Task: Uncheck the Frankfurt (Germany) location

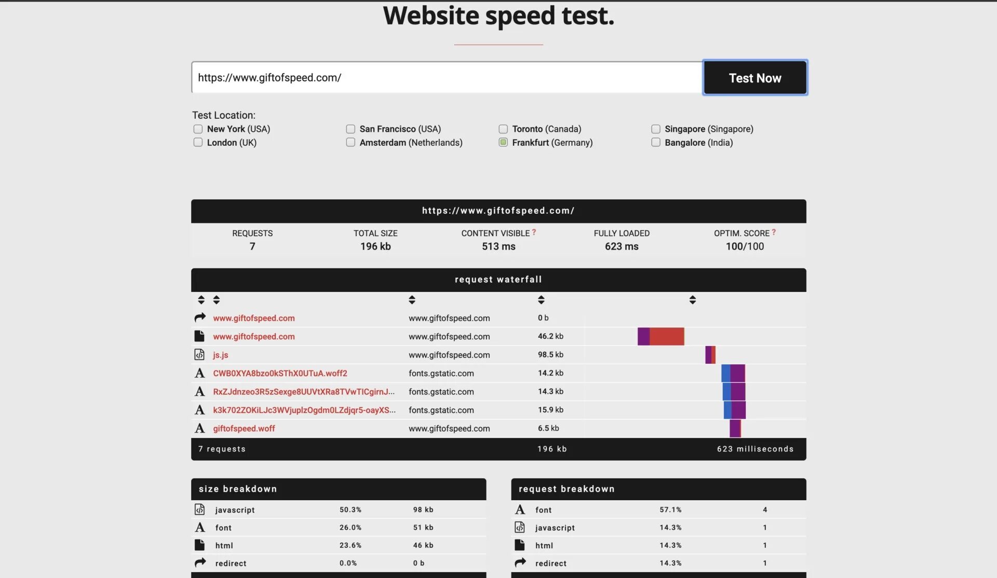Action: click(x=503, y=143)
